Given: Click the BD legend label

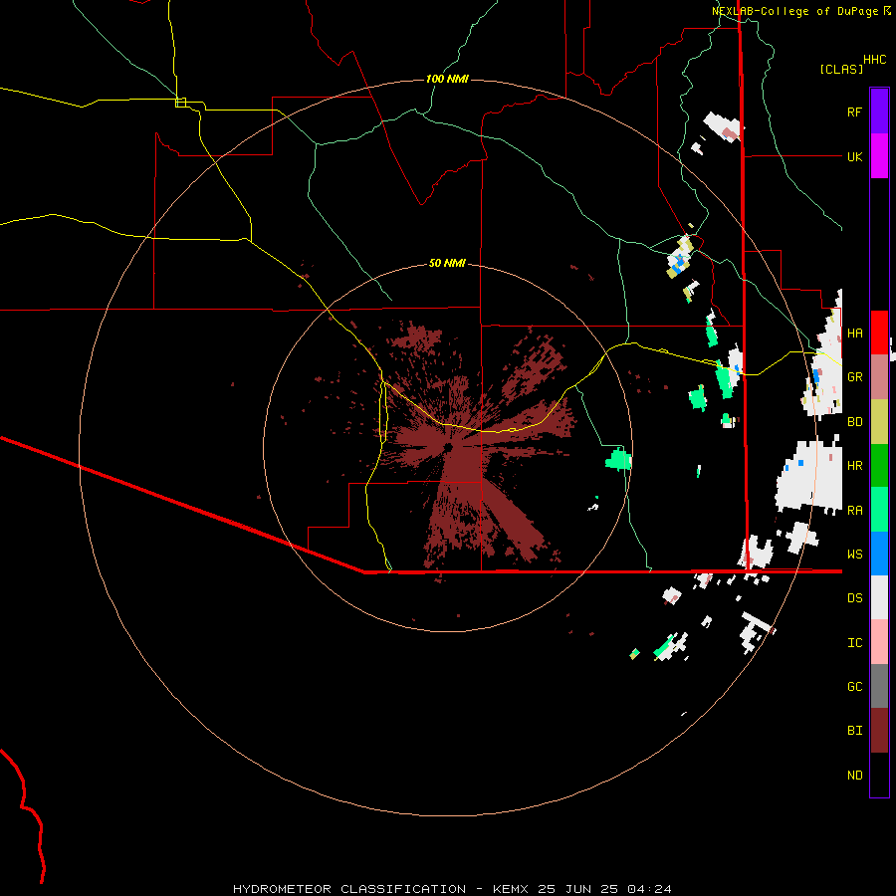Looking at the screenshot, I should [854, 422].
